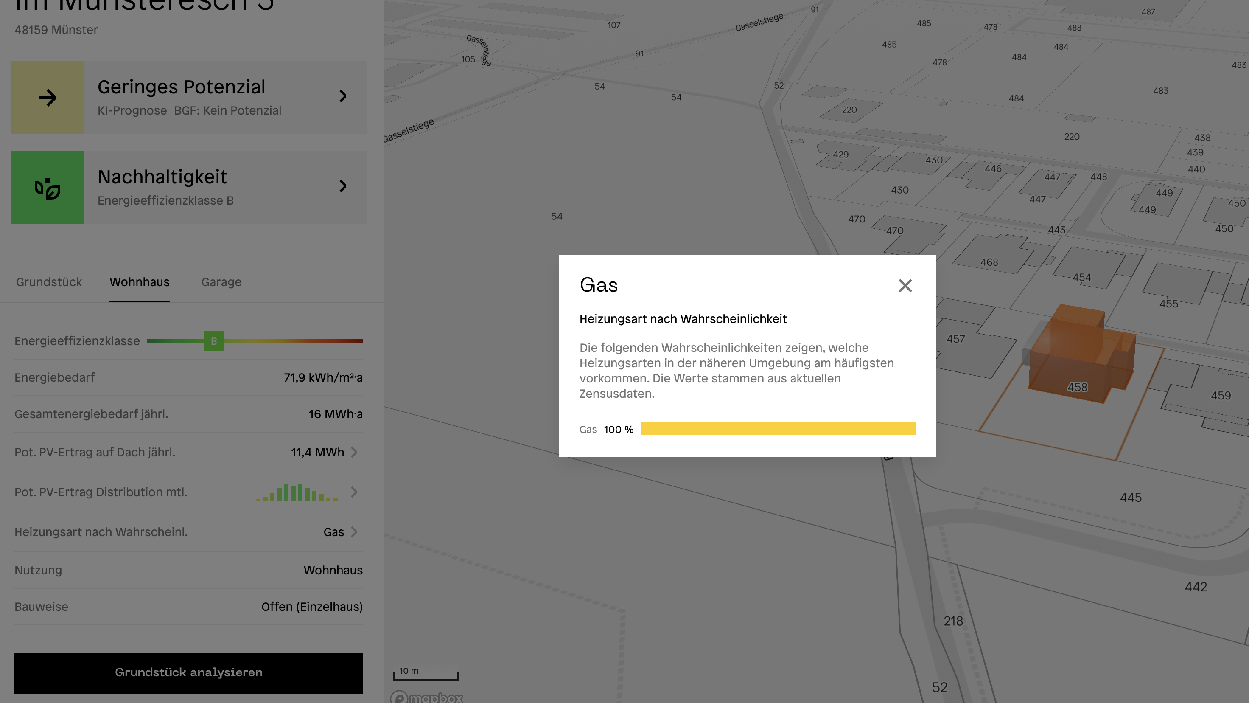The image size is (1249, 703).
Task: Click the Gas value link in Heizungsart row
Action: click(333, 532)
